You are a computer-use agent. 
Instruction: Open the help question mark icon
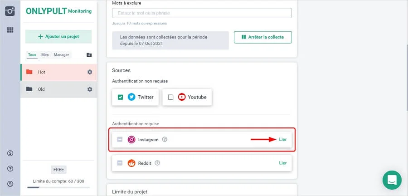coord(10,169)
